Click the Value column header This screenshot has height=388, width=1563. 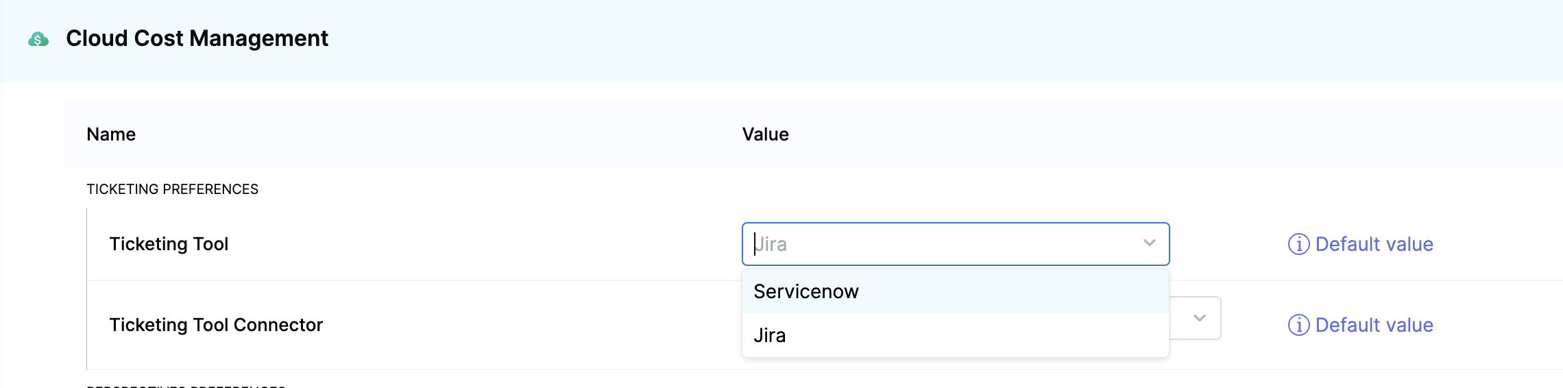[765, 134]
